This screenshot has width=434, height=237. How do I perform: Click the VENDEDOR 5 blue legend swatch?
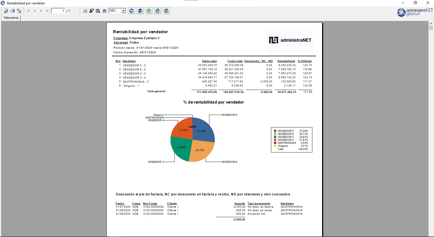[275, 131]
